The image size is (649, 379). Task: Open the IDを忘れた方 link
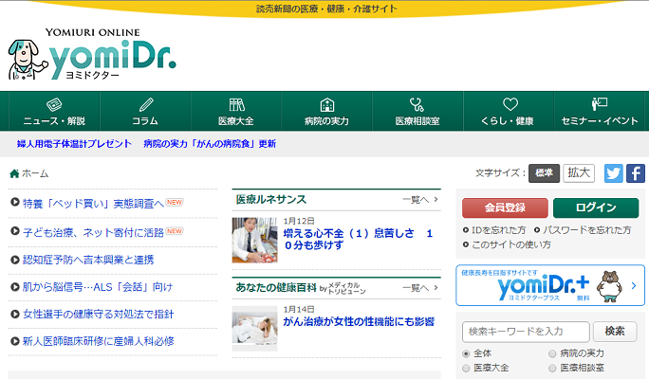(x=498, y=230)
